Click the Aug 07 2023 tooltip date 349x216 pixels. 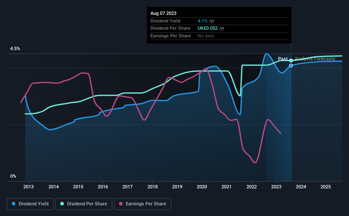(163, 13)
